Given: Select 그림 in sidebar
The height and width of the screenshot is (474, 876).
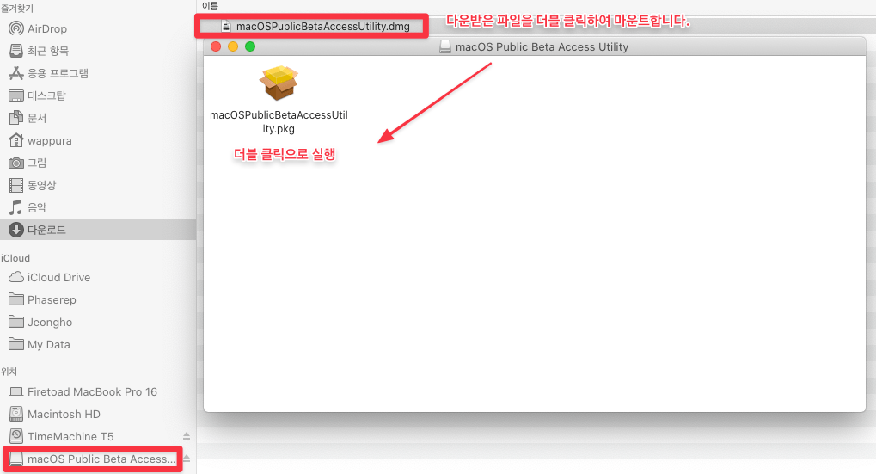Looking at the screenshot, I should pyautogui.click(x=37, y=163).
